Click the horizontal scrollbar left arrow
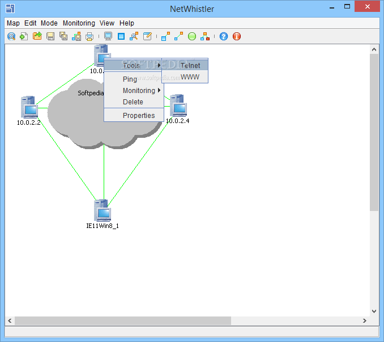The width and height of the screenshot is (384, 342). coord(10,320)
